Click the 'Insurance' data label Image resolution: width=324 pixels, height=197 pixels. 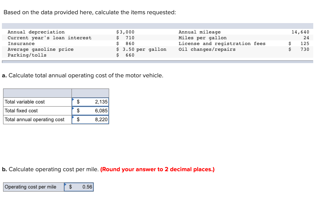(21, 43)
